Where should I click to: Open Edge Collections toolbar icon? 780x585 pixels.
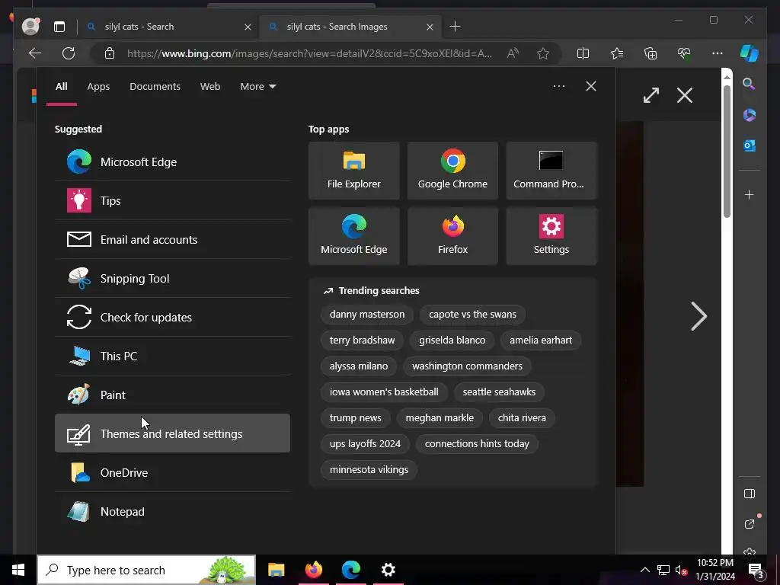pyautogui.click(x=651, y=53)
